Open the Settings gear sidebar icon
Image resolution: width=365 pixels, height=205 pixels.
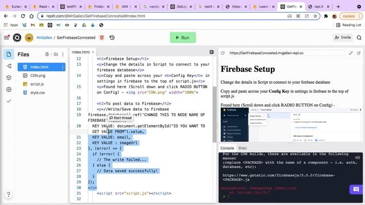pos(9,89)
